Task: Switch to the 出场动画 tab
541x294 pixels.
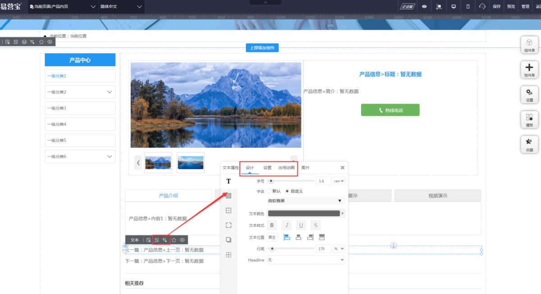Action: (x=286, y=168)
